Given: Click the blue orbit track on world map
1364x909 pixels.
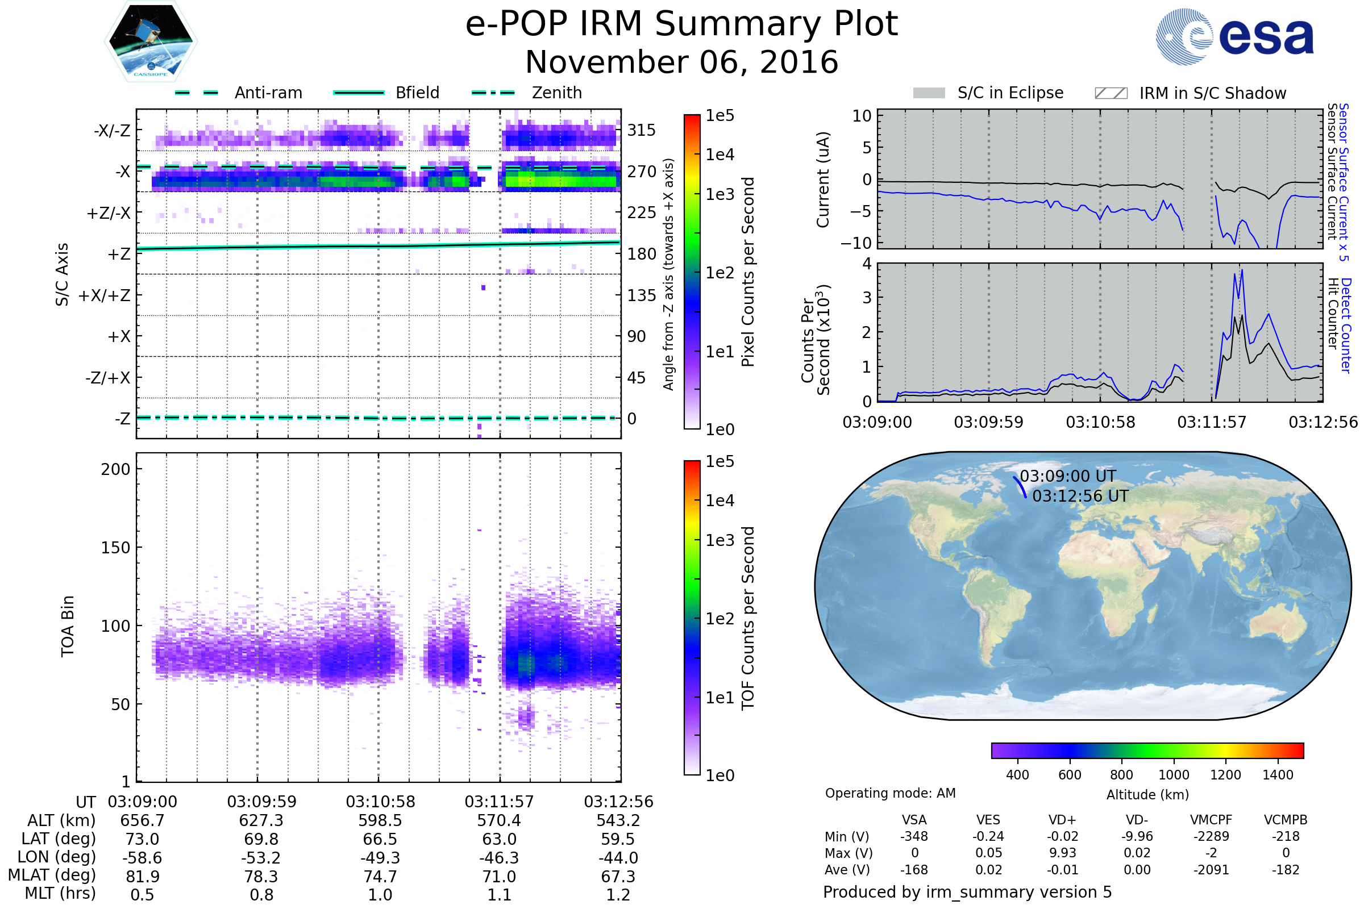Looking at the screenshot, I should 1020,486.
